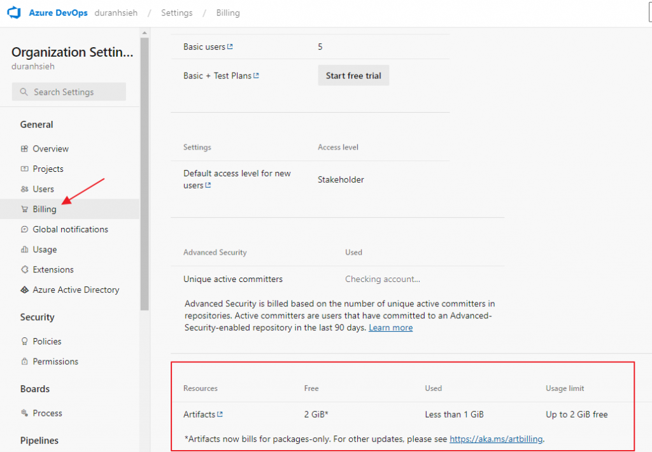Image resolution: width=652 pixels, height=452 pixels.
Task: Click the Basic + Test Plans label
Action: pos(217,76)
